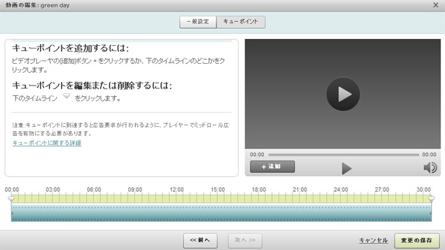Click the <<前へ previous button
This screenshot has width=445, height=250.
(x=200, y=240)
